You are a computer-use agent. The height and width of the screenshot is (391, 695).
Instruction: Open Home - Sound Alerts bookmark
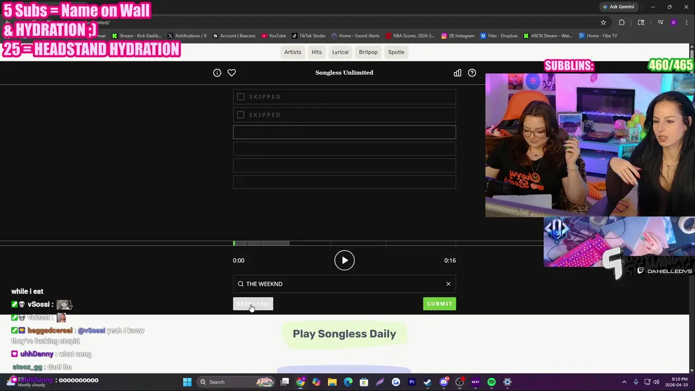click(x=356, y=36)
